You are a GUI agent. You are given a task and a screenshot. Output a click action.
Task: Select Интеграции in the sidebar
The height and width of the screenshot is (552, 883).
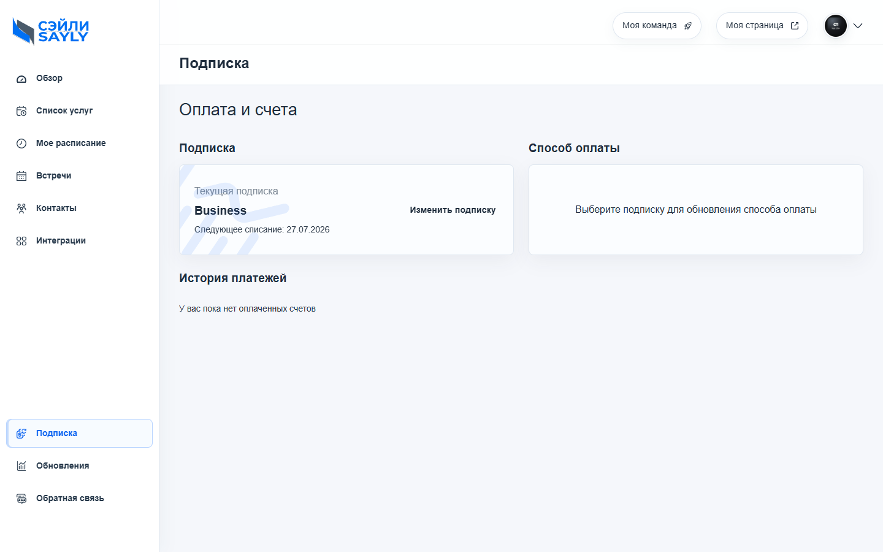coord(80,241)
